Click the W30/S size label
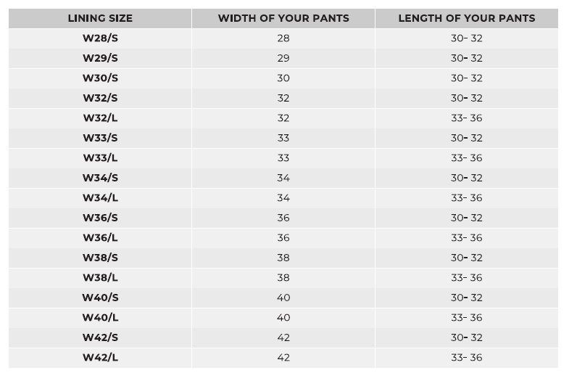 tap(100, 78)
